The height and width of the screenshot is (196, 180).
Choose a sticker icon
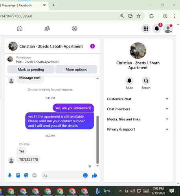26,175
